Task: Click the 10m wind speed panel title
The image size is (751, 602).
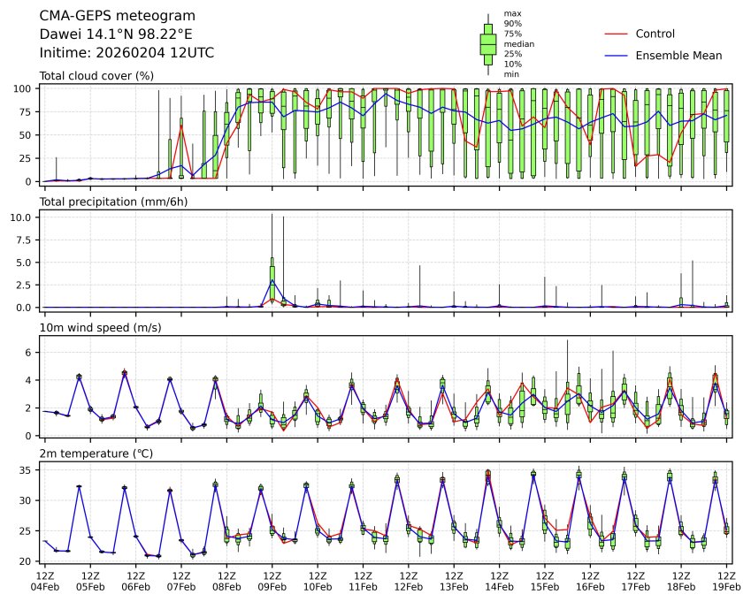Action: click(x=100, y=328)
